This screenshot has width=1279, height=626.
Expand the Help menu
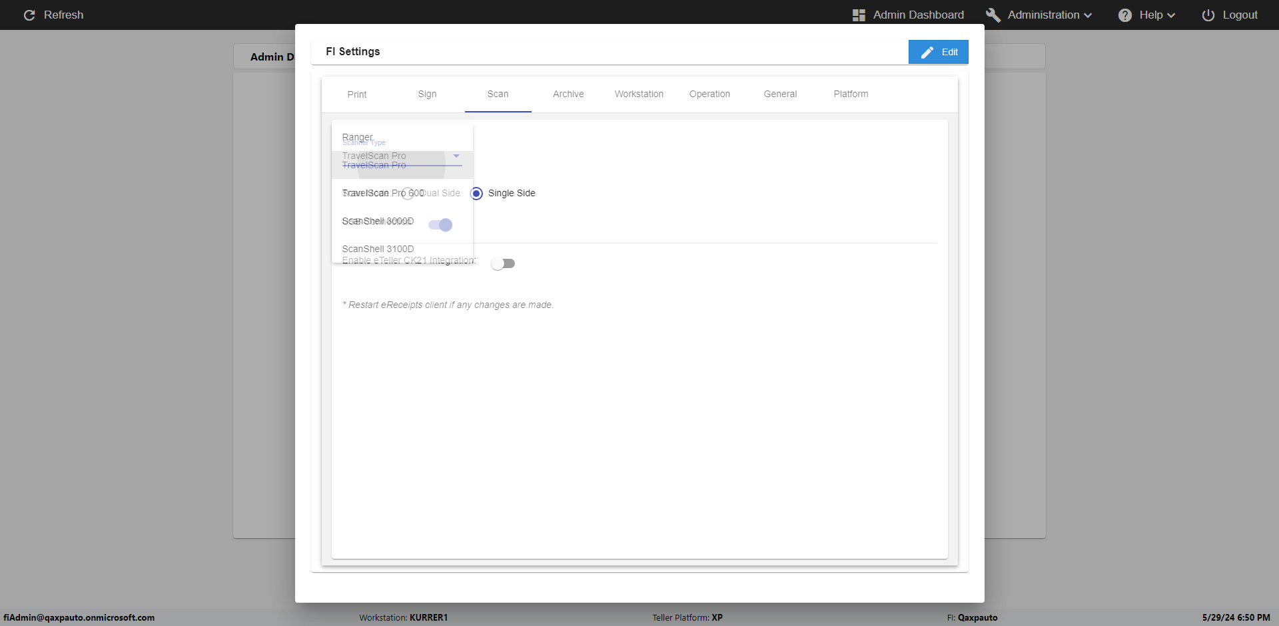(1146, 15)
